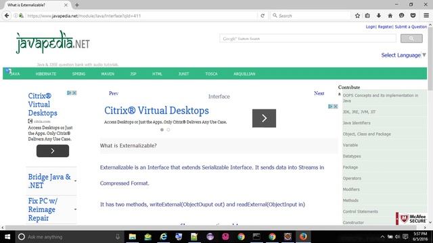Open the 'Java Identifiers' topic
The width and height of the screenshot is (433, 243).
357,123
